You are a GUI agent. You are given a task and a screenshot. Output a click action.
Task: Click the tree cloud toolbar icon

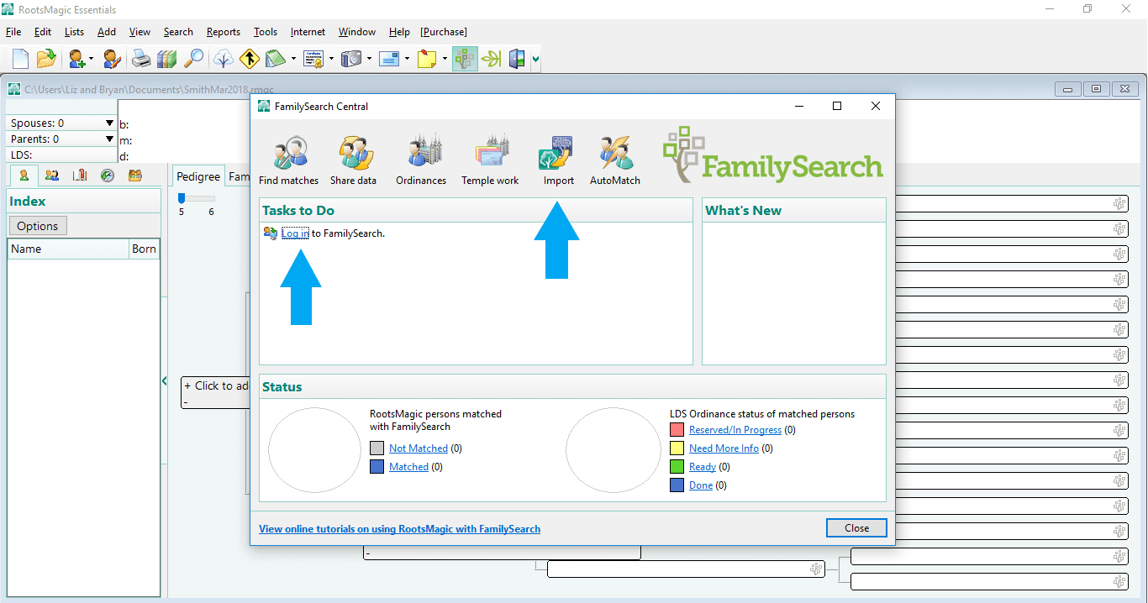224,59
